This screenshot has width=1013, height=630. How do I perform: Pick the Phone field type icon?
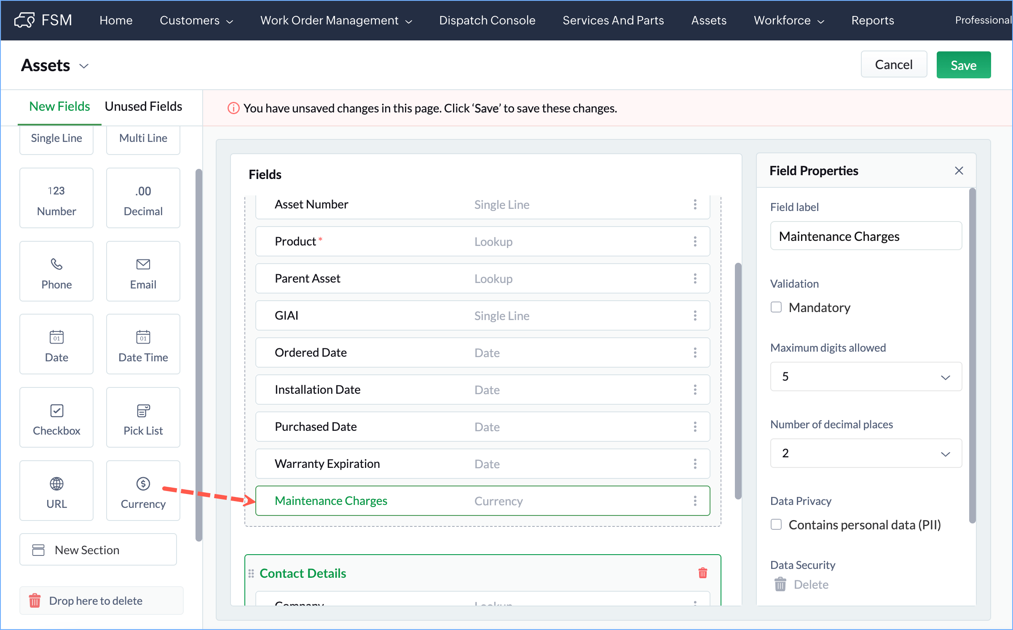coord(56,264)
